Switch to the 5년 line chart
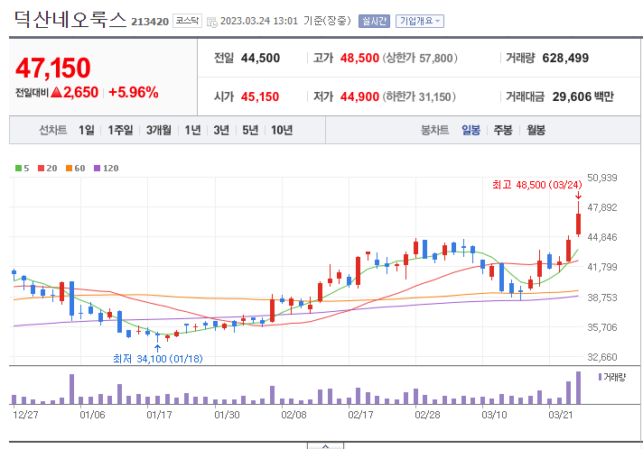 (x=250, y=130)
